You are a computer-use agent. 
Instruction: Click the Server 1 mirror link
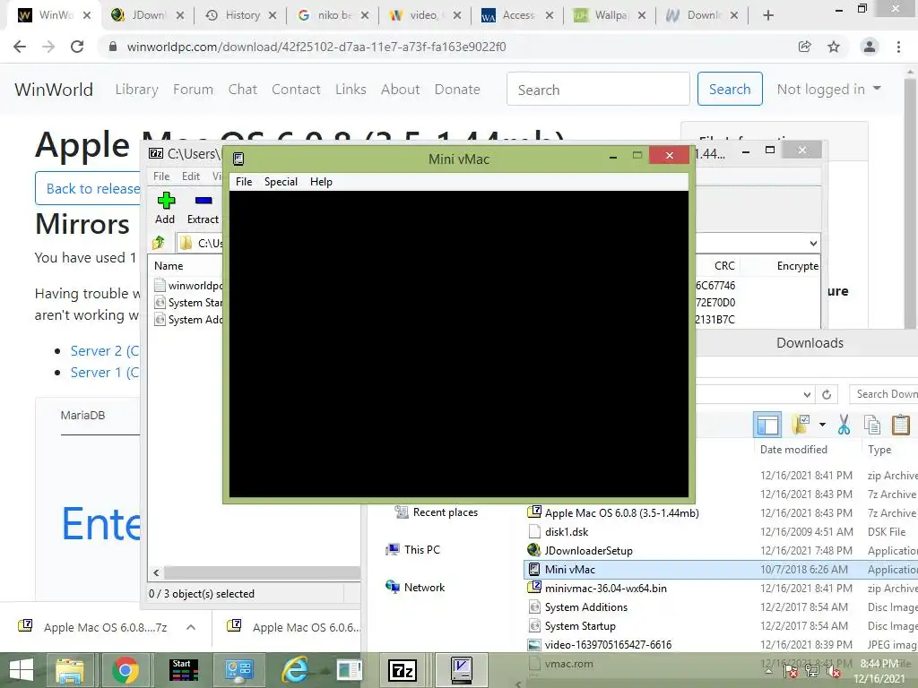[105, 373]
